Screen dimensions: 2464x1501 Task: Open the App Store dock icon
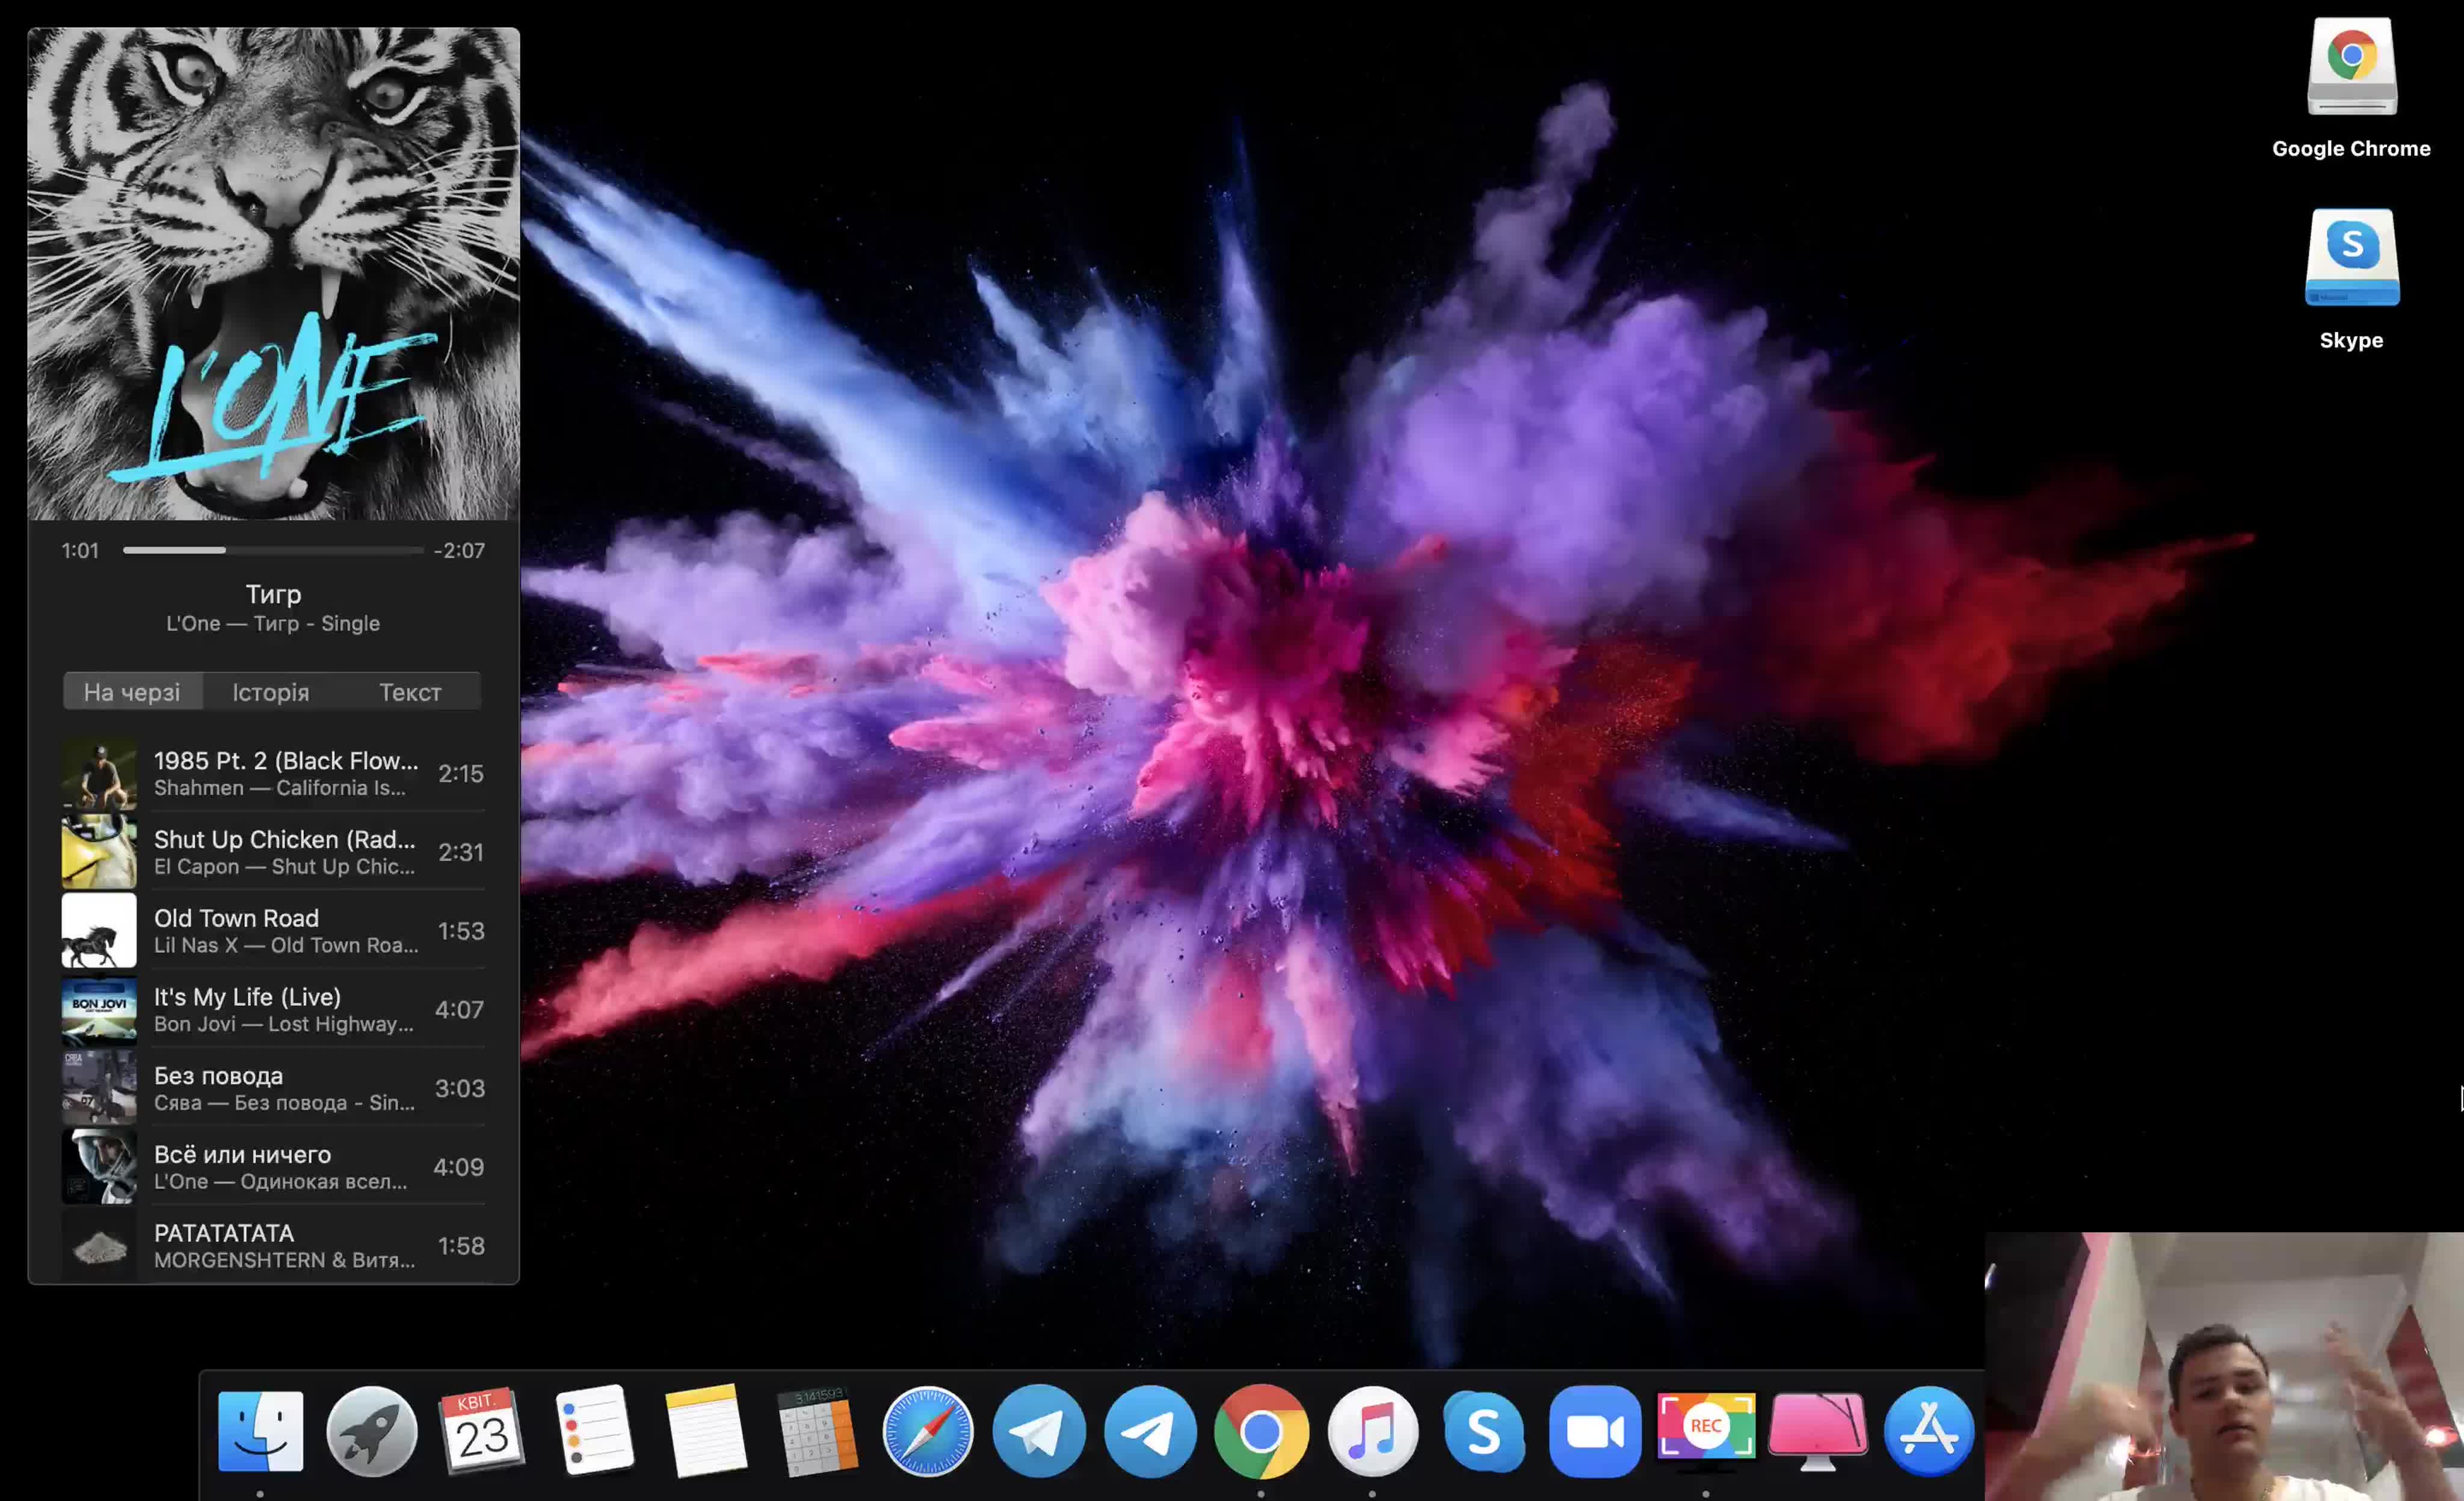click(x=1929, y=1431)
